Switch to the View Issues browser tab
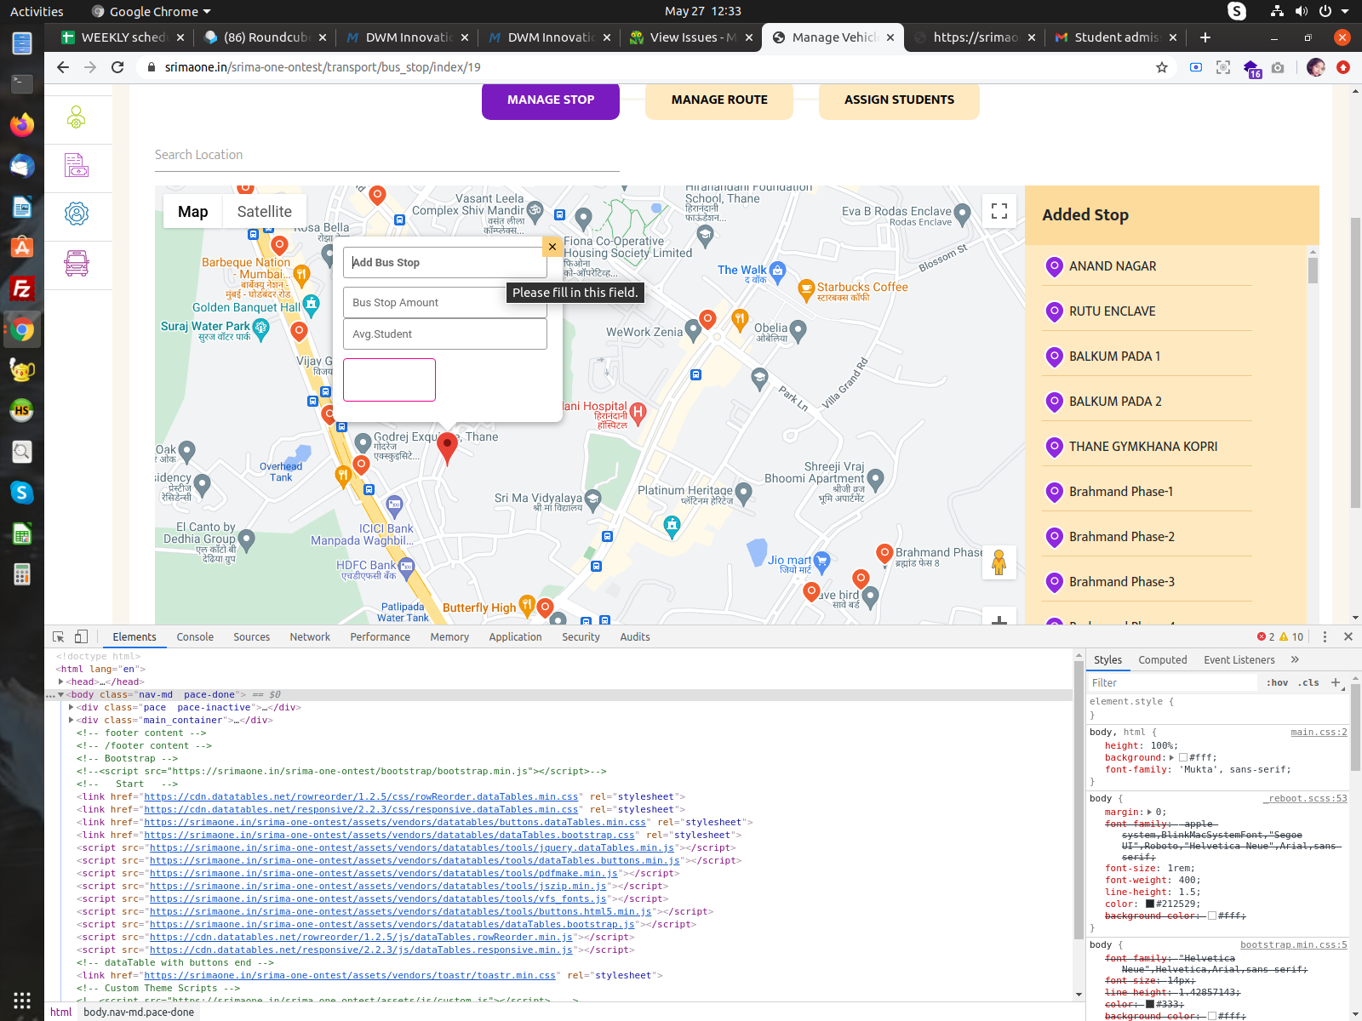 690,37
